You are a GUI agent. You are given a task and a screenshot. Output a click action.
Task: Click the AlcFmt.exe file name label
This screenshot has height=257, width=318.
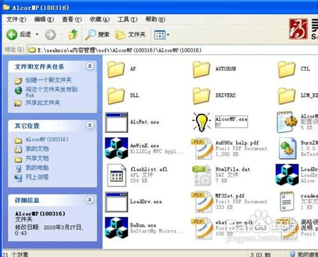(144, 122)
